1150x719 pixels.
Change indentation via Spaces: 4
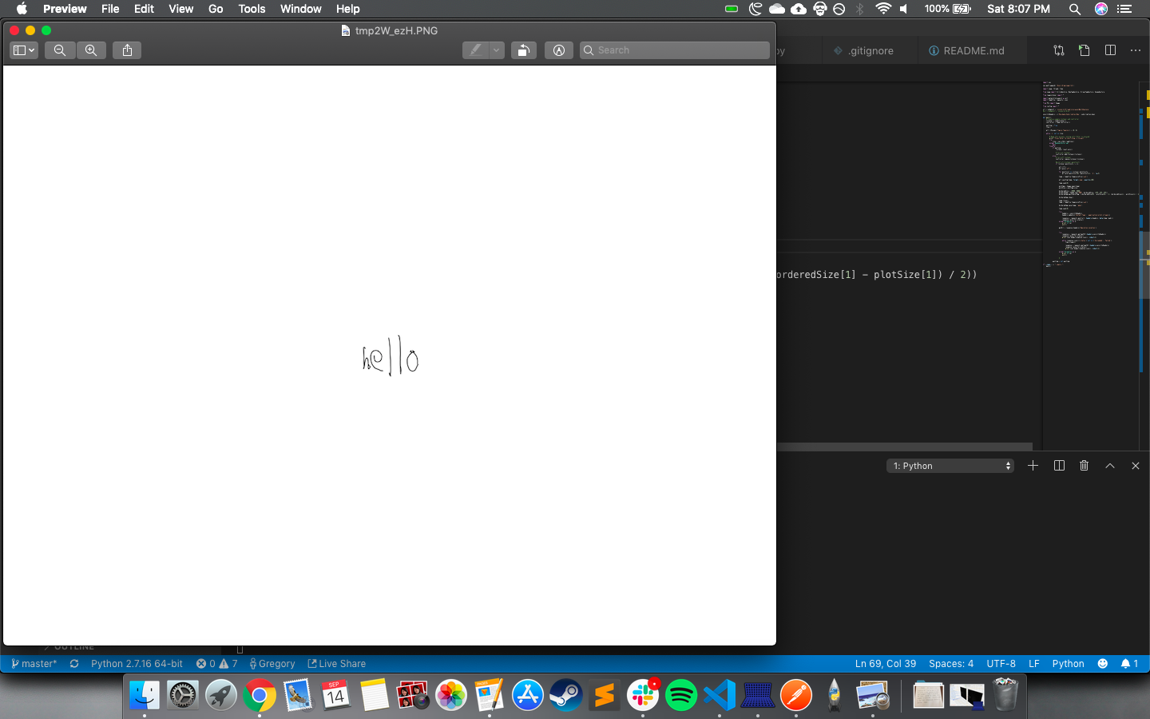(951, 664)
